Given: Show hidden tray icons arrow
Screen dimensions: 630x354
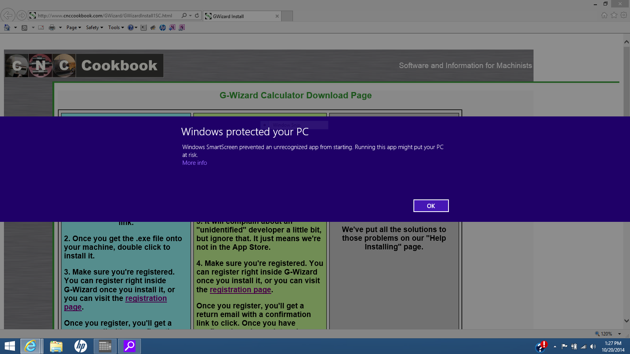Looking at the screenshot, I should [555, 347].
